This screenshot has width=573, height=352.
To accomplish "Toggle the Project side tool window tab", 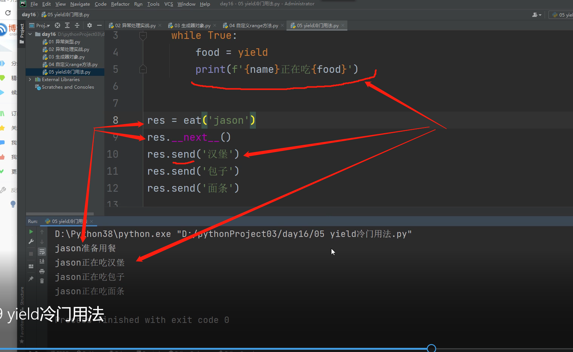I will click(x=22, y=33).
